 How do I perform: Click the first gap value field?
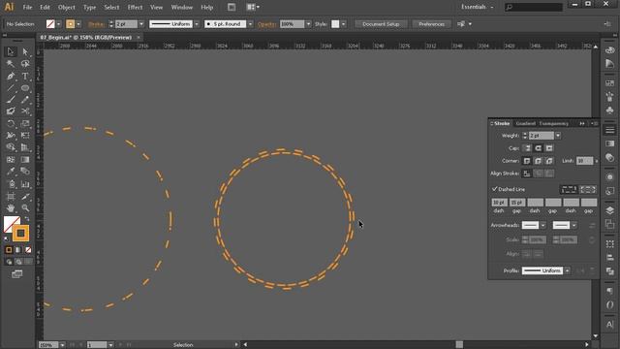[517, 203]
